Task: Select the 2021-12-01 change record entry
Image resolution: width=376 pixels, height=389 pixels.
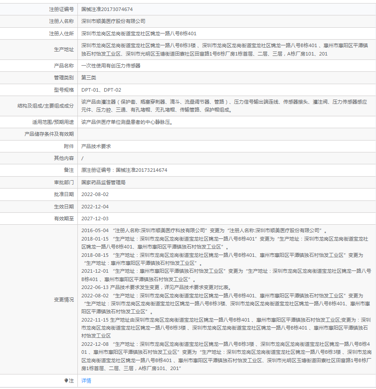Action: (x=226, y=275)
